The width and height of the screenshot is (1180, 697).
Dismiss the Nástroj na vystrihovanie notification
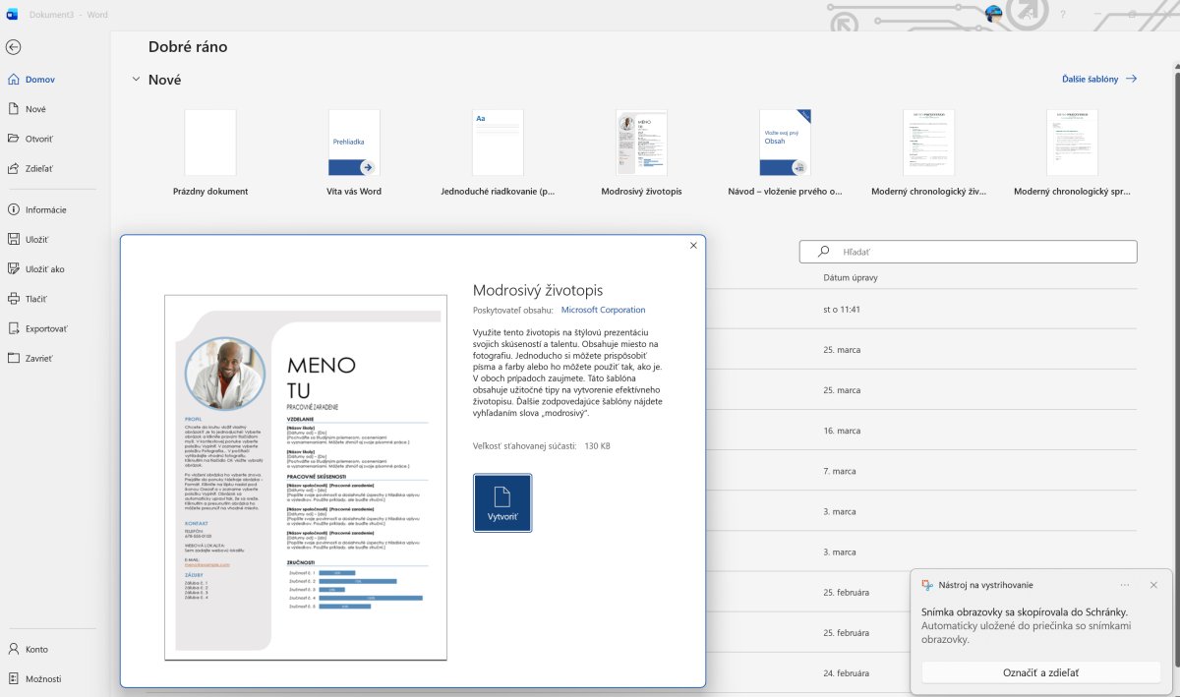(x=1153, y=585)
